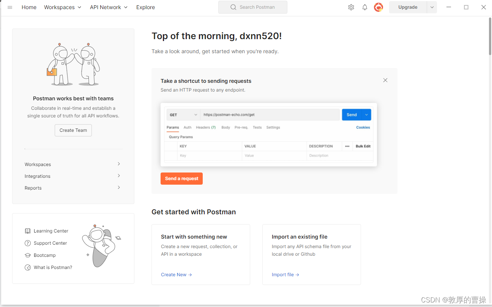Click the Bootcamp graduation cap icon
The height and width of the screenshot is (307, 492).
click(x=28, y=255)
